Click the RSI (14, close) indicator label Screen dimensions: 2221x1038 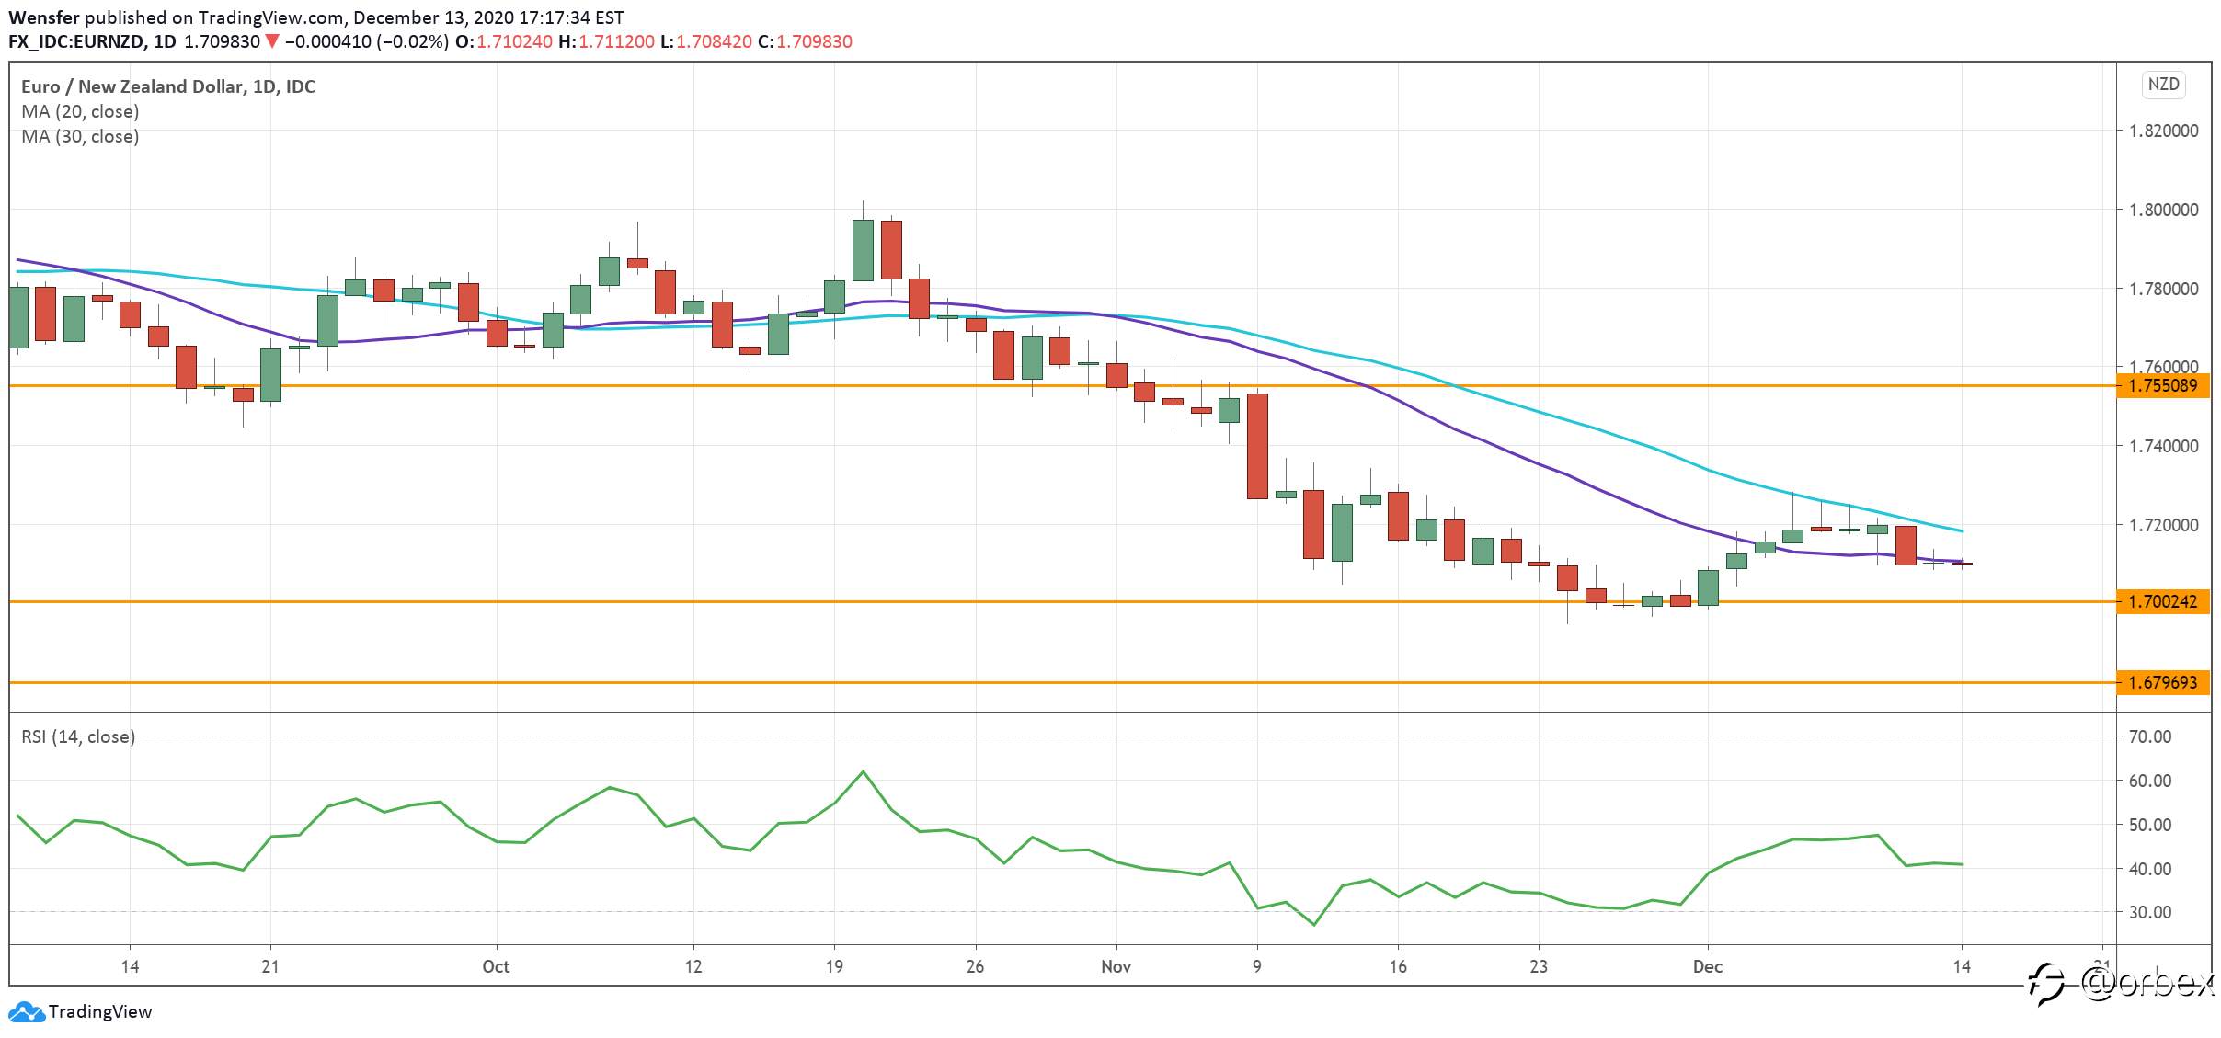coord(78,736)
